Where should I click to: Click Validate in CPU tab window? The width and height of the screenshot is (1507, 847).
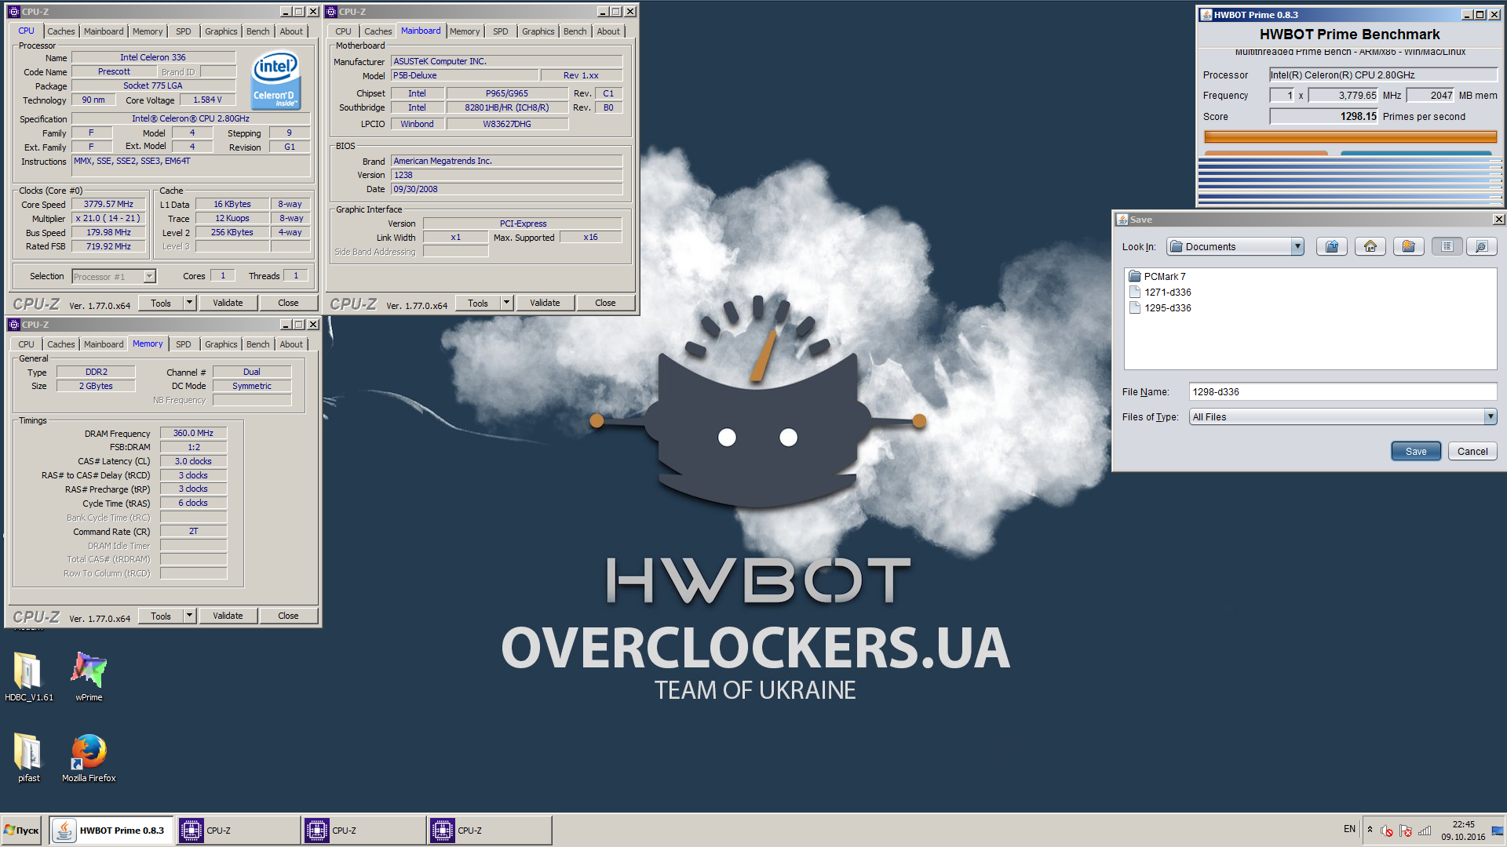coord(228,303)
